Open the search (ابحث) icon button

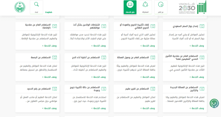[36, 7]
